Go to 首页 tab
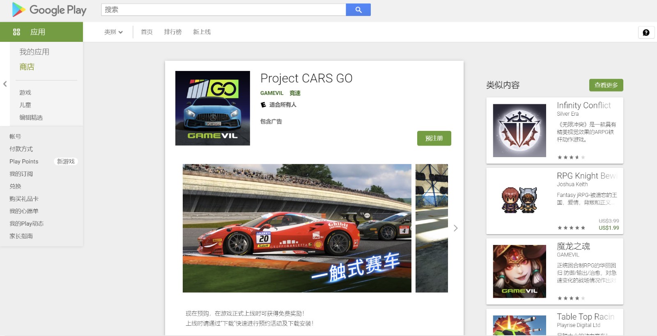This screenshot has width=657, height=336. pyautogui.click(x=147, y=32)
